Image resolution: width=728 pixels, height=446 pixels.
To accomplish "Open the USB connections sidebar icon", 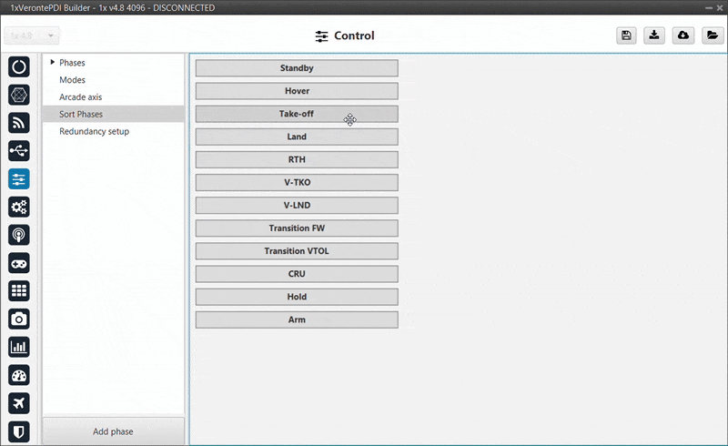I will [19, 151].
